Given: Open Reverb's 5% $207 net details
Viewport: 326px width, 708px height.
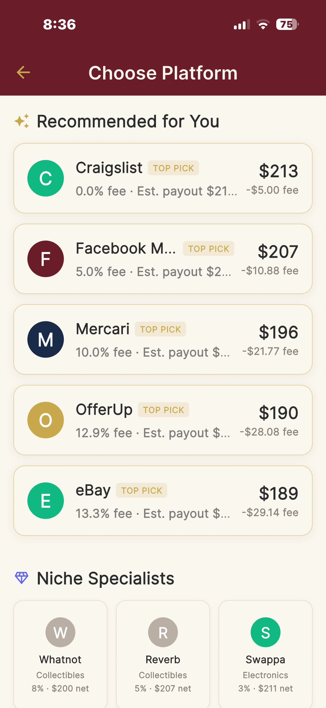Looking at the screenshot, I should [163, 688].
